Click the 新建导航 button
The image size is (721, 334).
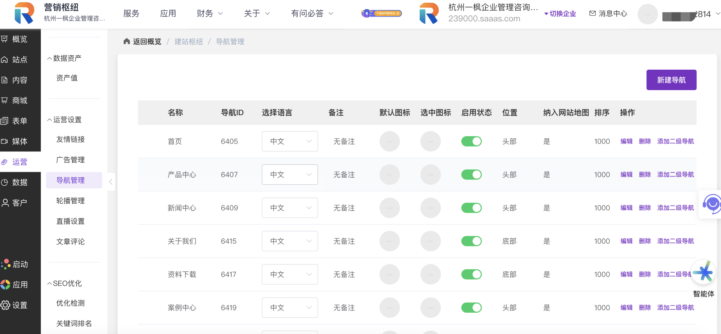(671, 80)
